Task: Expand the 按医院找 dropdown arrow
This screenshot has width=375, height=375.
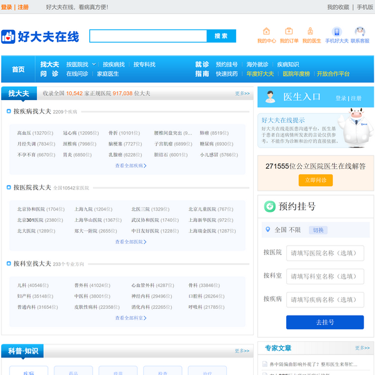Action: pos(94,64)
